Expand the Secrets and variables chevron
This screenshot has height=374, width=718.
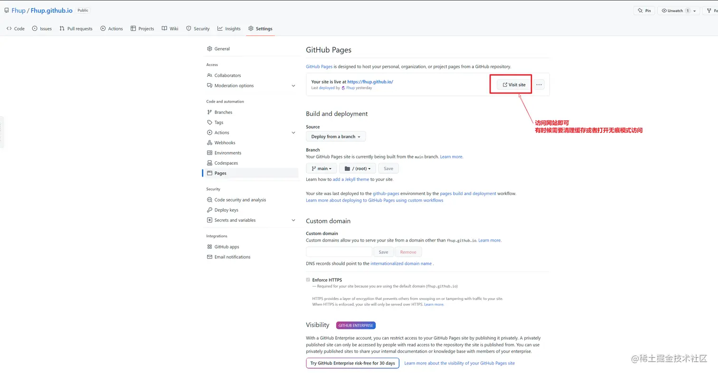pos(293,220)
